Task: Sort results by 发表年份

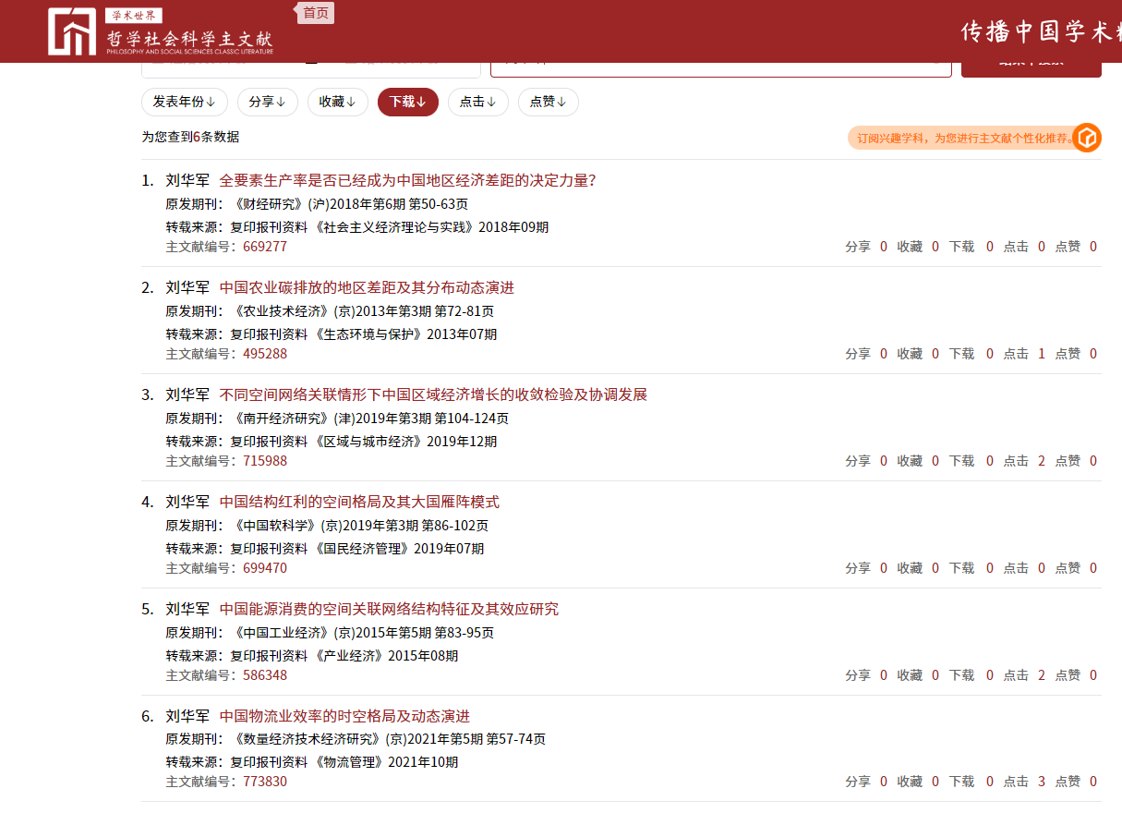Action: coord(184,102)
